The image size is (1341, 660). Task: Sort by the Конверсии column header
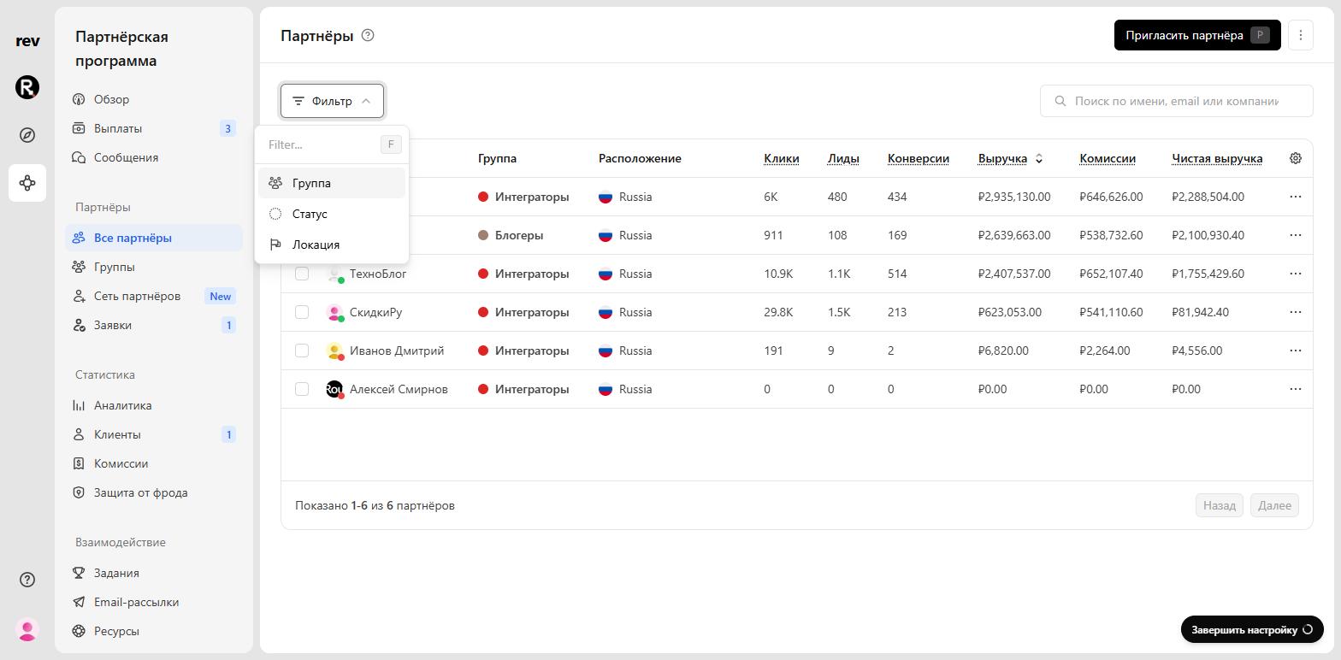tap(918, 158)
